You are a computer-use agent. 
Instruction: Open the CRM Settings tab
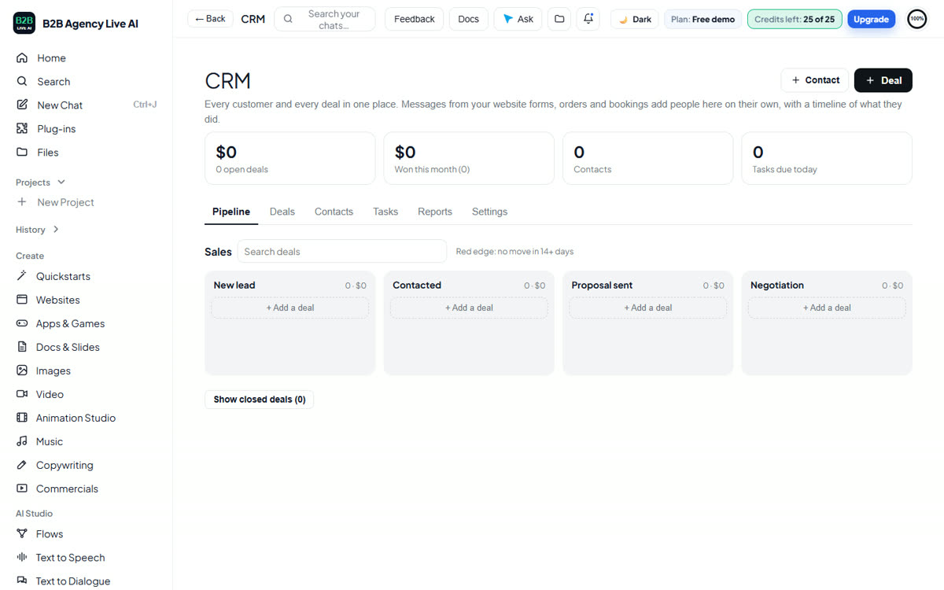(x=489, y=212)
